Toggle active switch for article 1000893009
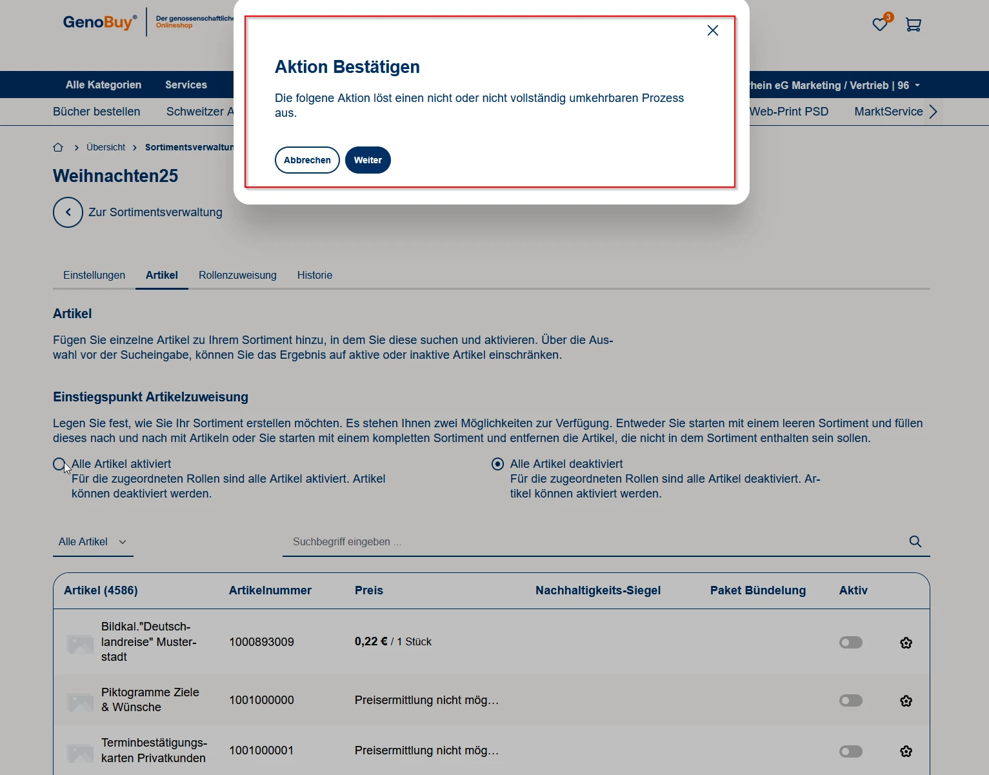Screen dimensions: 989x775 coord(850,642)
